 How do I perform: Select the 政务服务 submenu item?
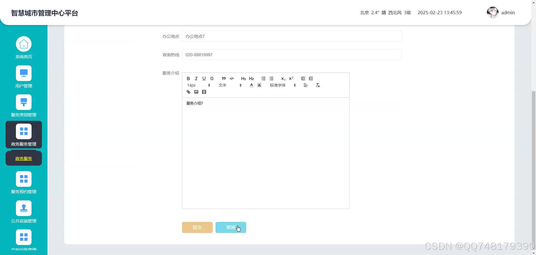tap(24, 158)
